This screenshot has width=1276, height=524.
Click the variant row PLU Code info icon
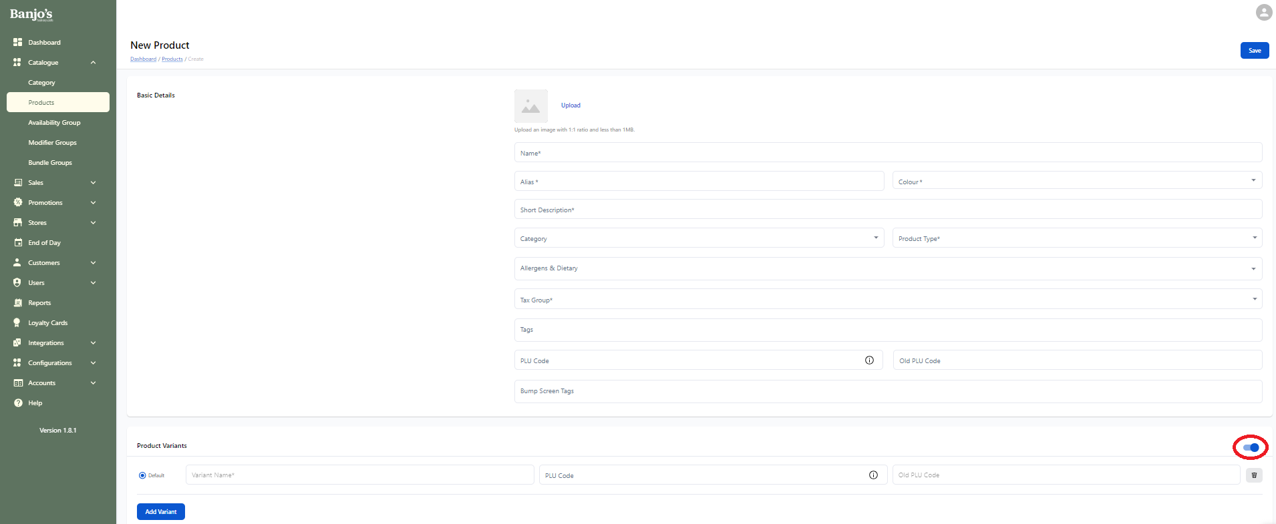pos(873,475)
